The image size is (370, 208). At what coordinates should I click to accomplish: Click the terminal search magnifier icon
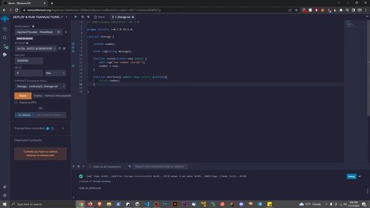pyautogui.click(x=129, y=166)
